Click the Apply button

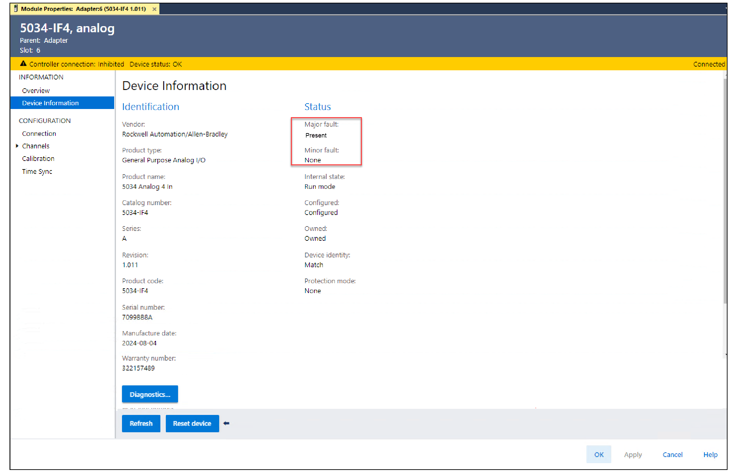[632, 454]
